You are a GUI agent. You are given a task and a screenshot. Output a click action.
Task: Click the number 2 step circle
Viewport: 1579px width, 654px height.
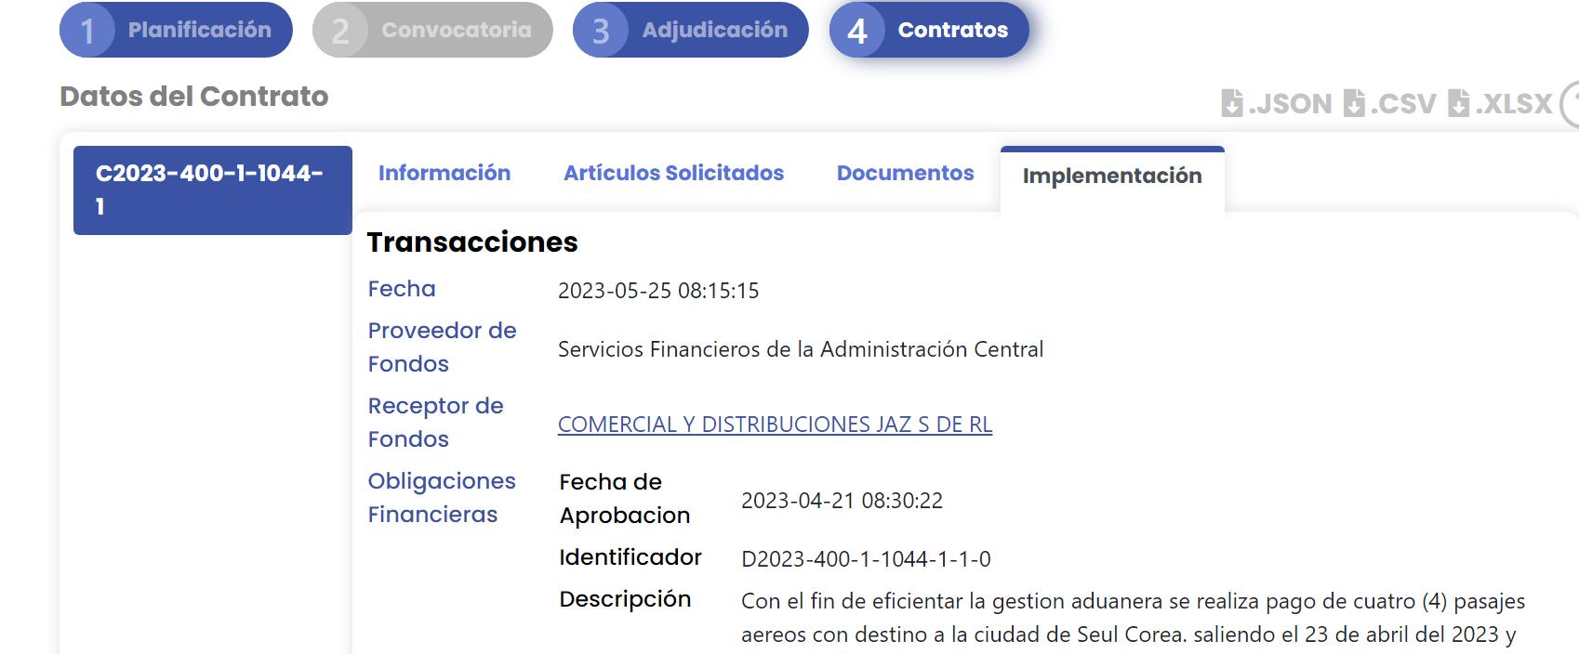(x=340, y=31)
